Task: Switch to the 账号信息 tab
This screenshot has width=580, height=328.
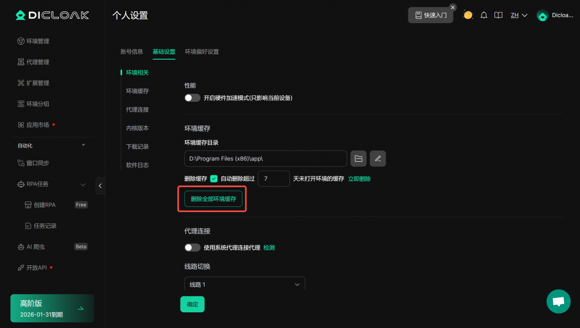Action: pos(131,51)
